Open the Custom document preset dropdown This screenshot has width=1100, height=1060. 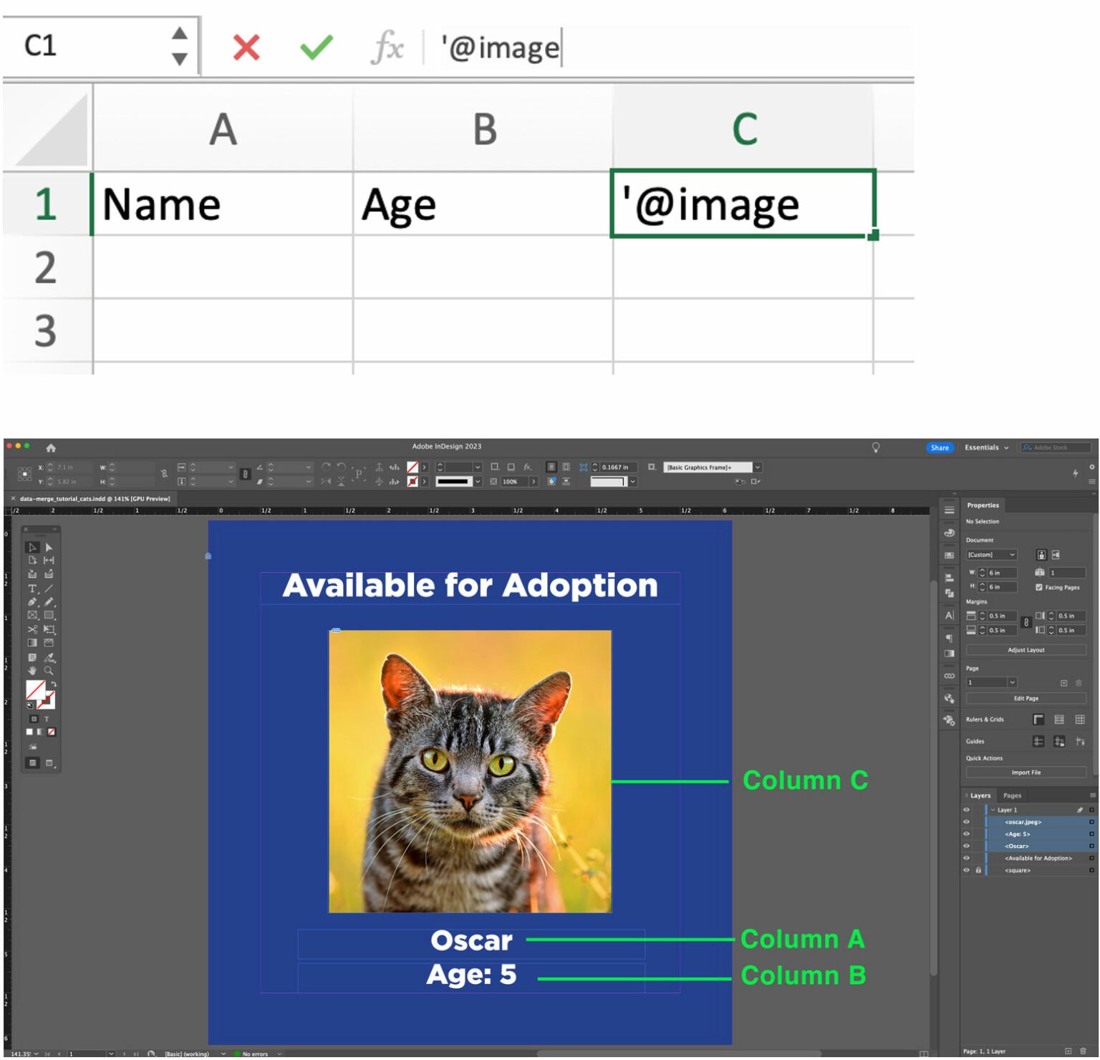(x=991, y=555)
